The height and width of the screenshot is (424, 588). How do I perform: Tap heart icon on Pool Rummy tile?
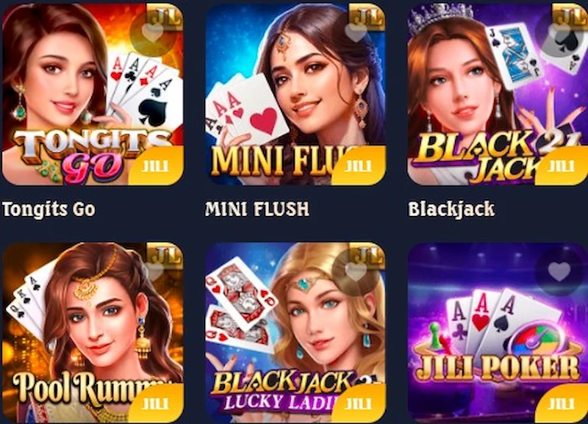[154, 270]
